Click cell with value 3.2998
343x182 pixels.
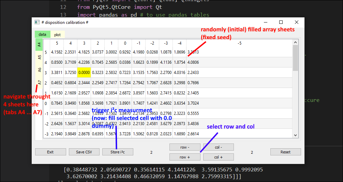click(x=179, y=83)
